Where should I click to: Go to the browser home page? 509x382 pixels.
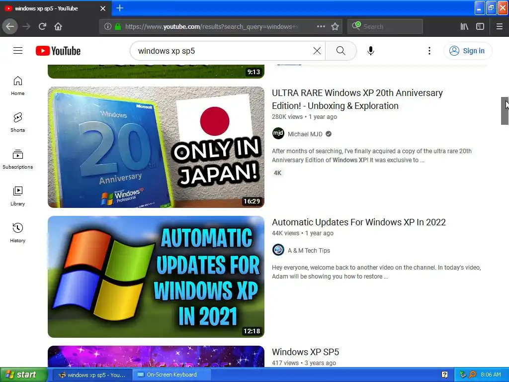[x=58, y=26]
